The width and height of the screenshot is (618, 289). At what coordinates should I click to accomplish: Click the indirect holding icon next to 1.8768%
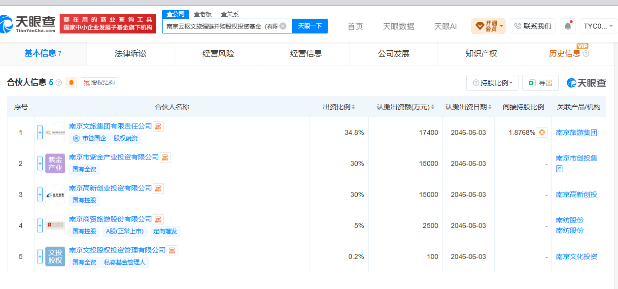542,132
